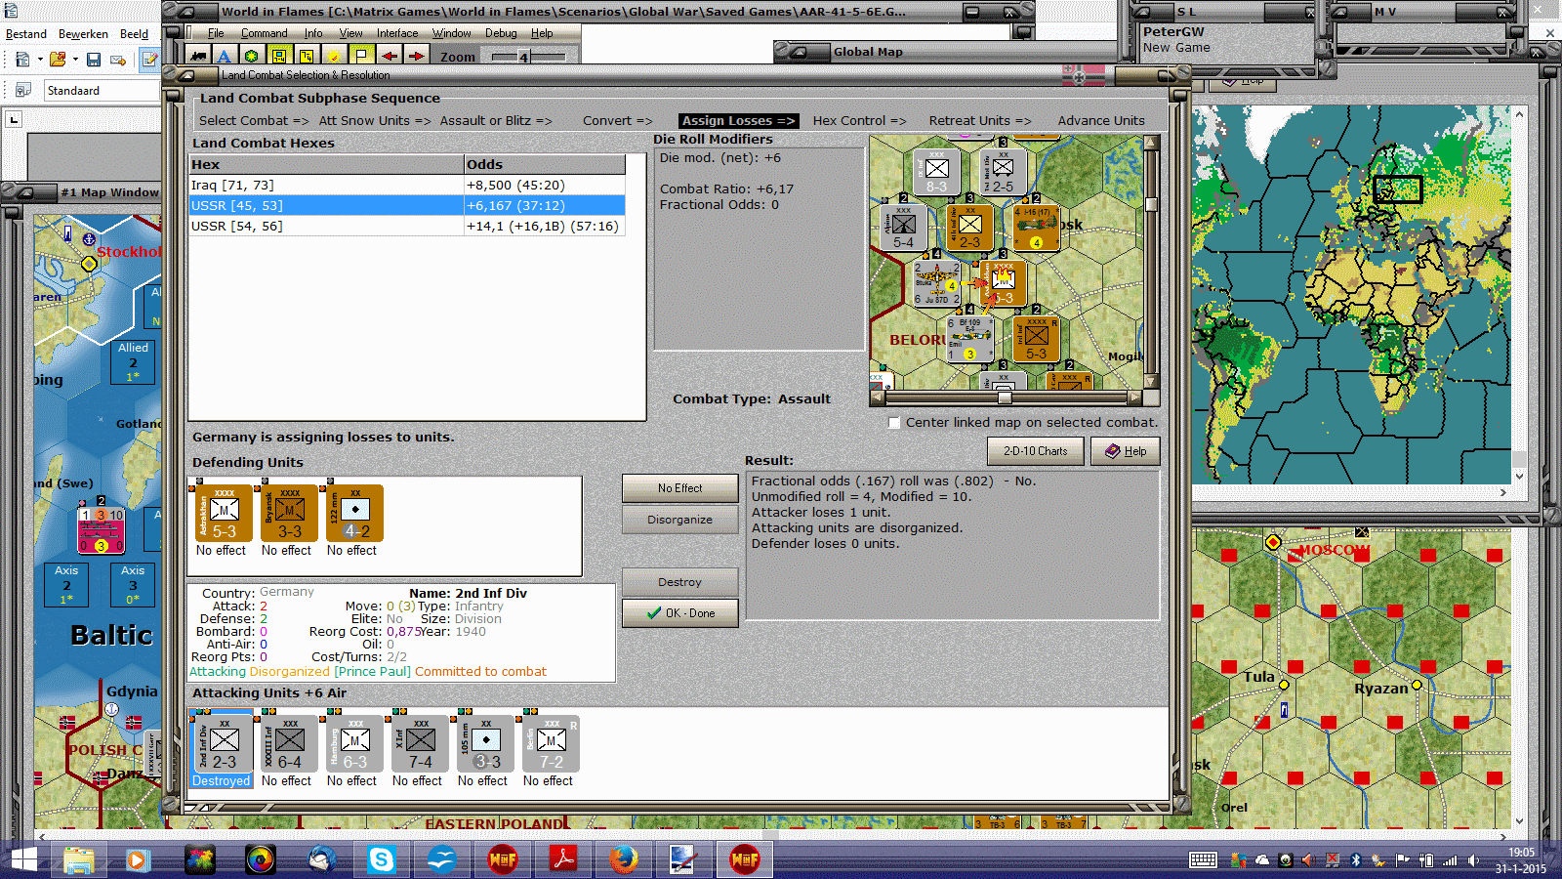Select the XXXIII Inf 6-4 attacking unit
The height and width of the screenshot is (879, 1562).
[289, 744]
